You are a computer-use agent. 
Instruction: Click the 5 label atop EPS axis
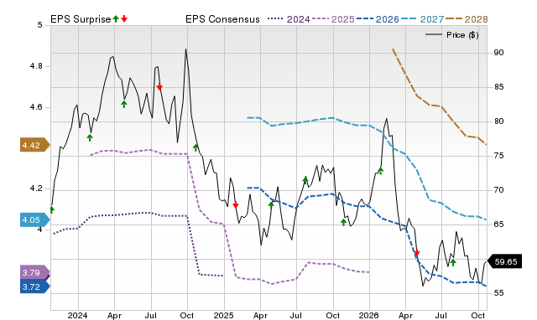pyautogui.click(x=40, y=25)
